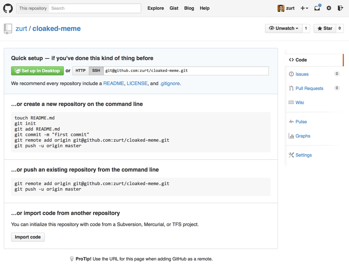Click the Graphs bar chart icon
This screenshot has width=349, height=266.
coord(291,136)
